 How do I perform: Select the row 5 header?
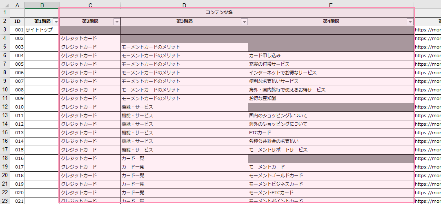point(5,47)
